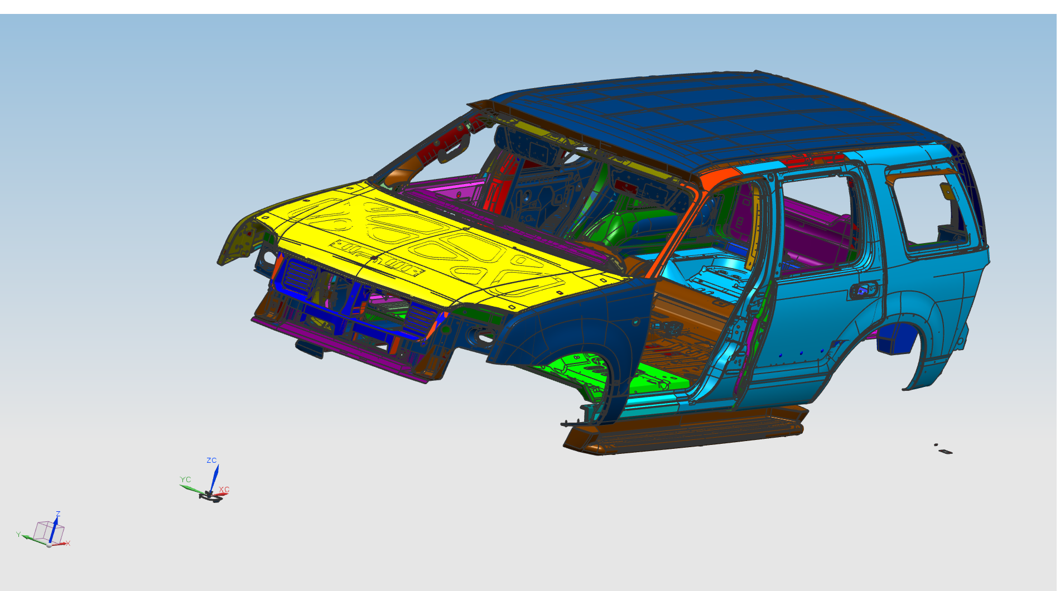The width and height of the screenshot is (1060, 591).
Task: Select the magenta front bumper beam
Action: click(335, 345)
